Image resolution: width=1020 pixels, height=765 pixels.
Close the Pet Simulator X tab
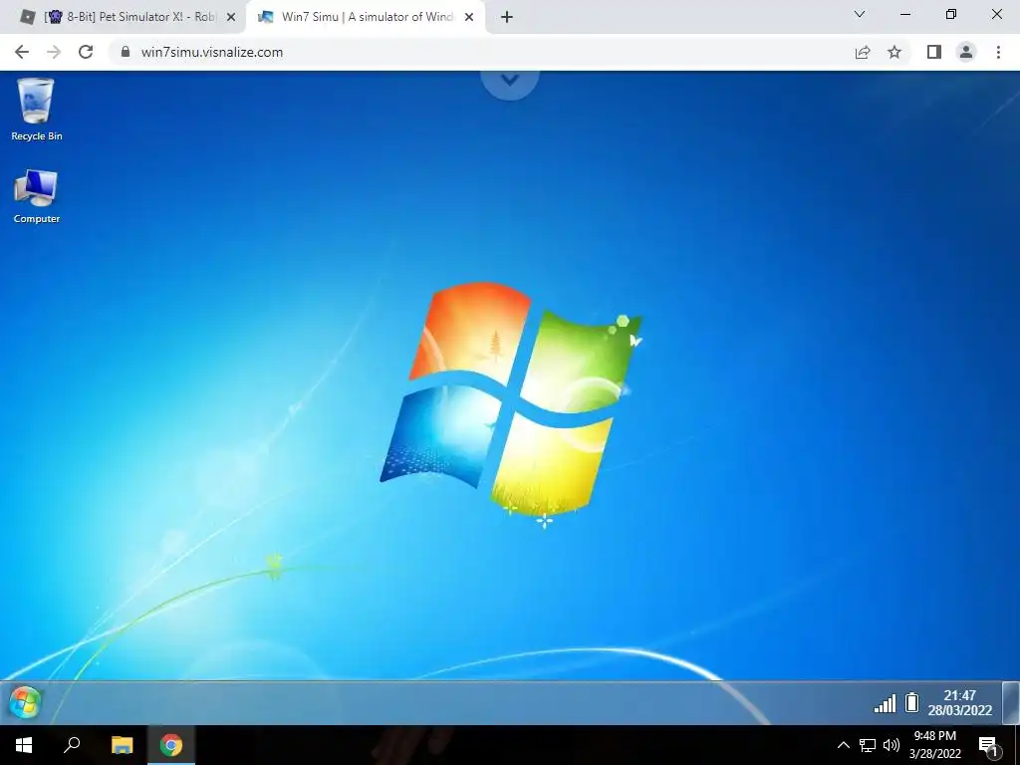[231, 17]
